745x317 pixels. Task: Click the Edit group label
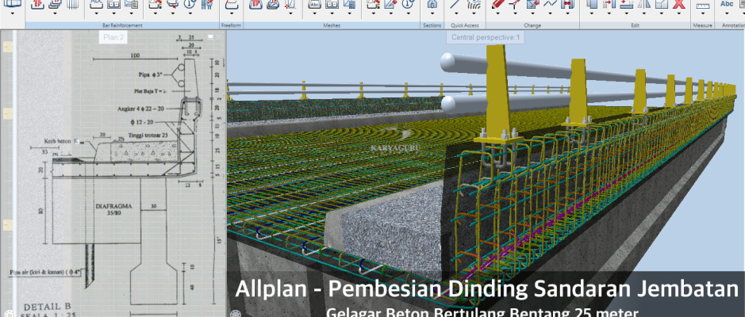[636, 25]
